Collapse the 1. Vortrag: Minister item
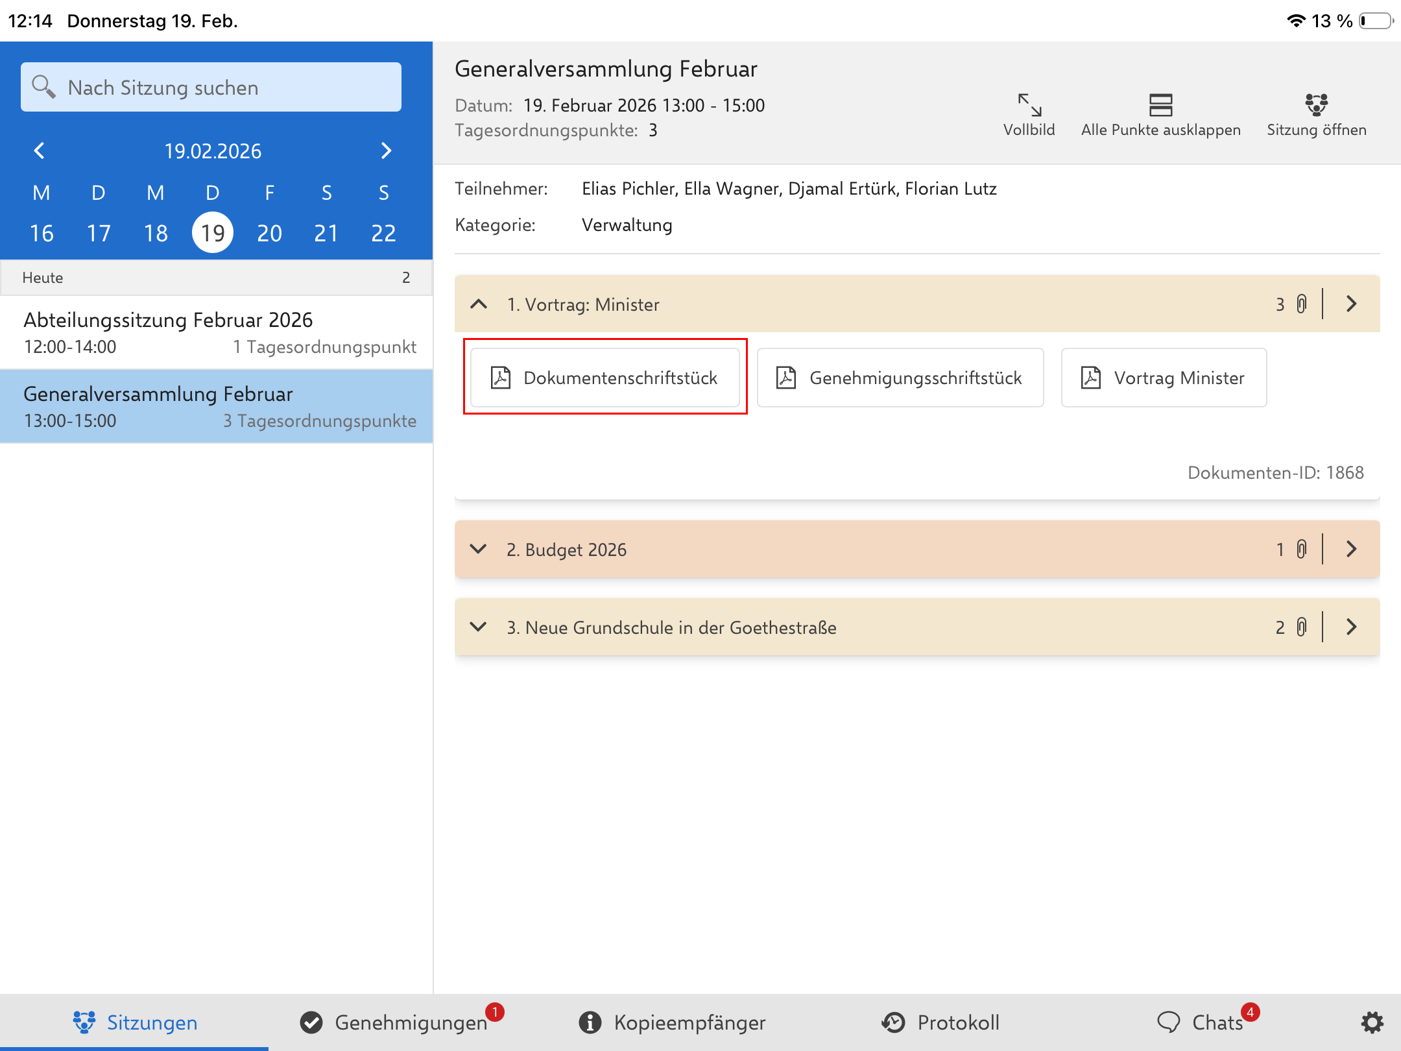 [x=479, y=304]
